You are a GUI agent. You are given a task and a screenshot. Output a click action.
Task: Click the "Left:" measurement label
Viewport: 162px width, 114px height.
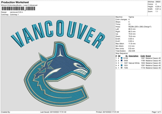(117, 29)
